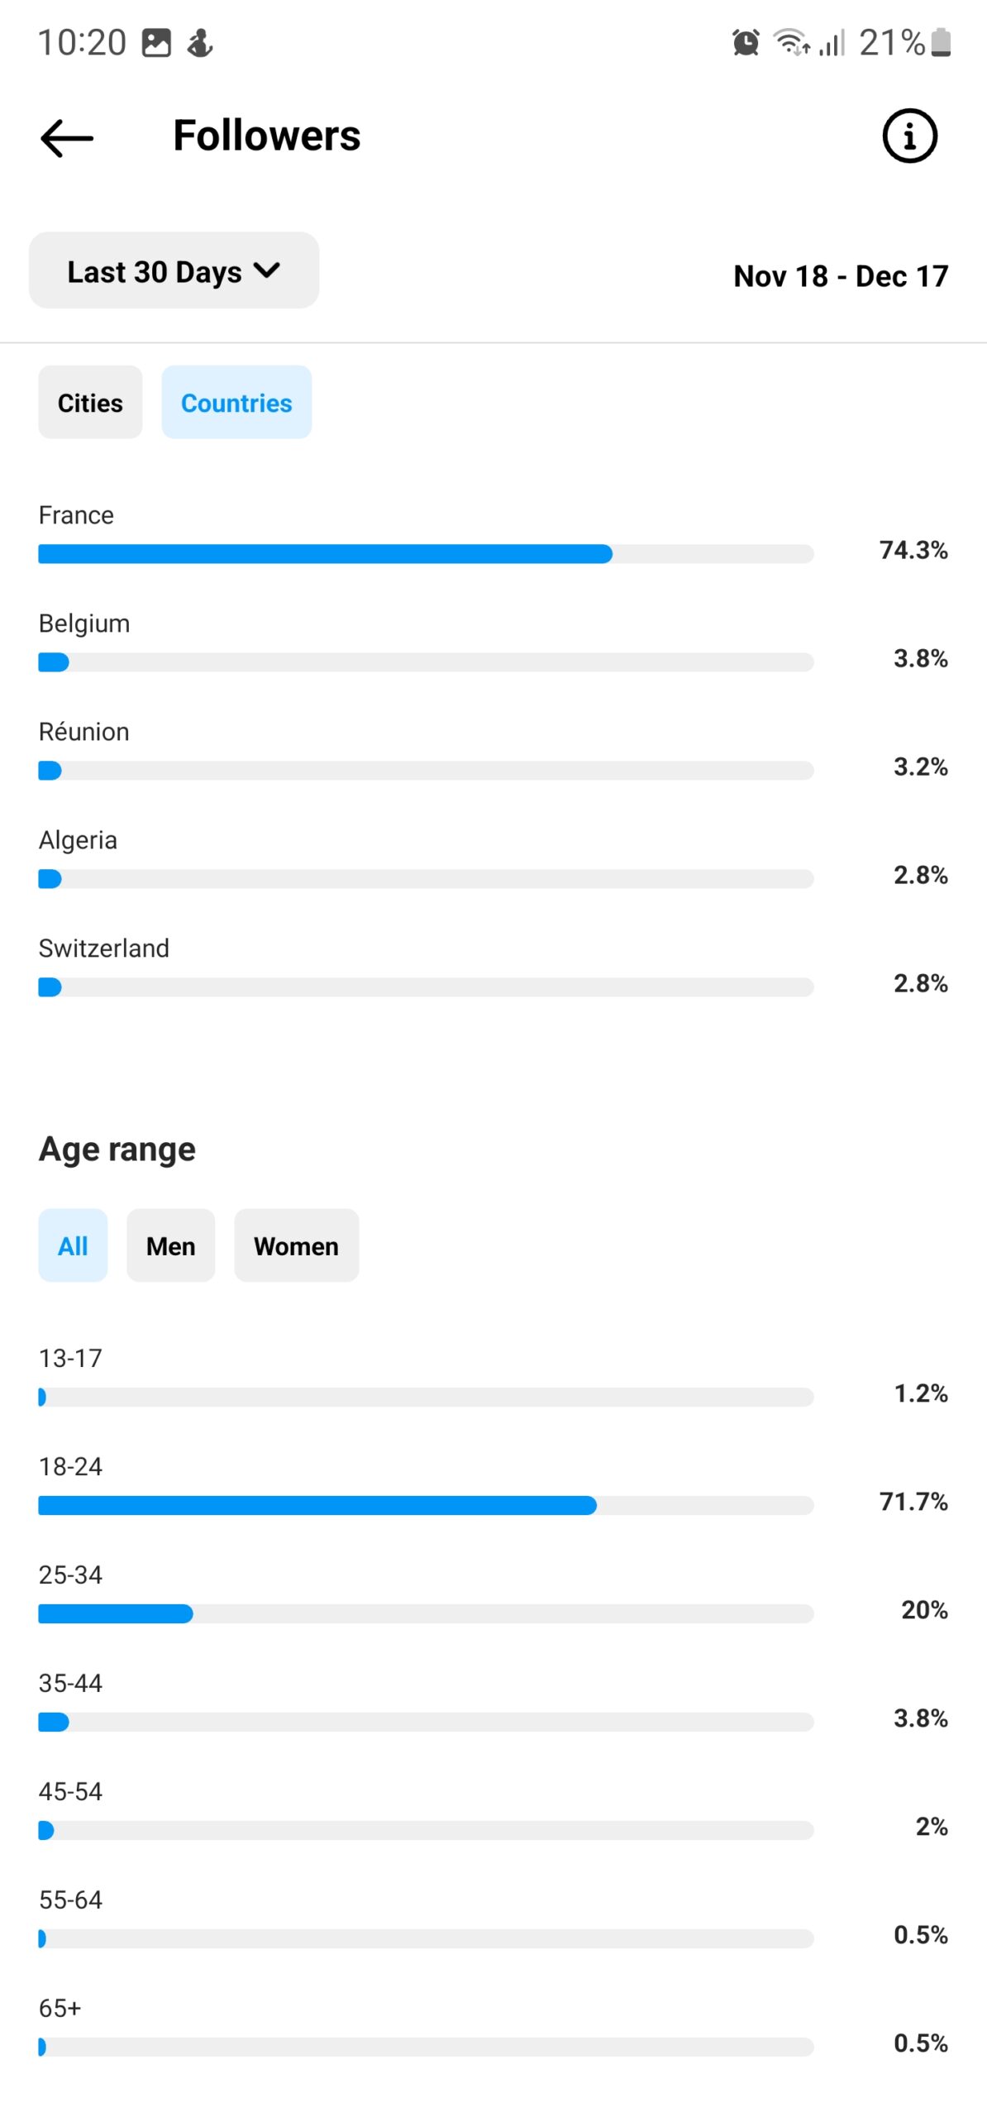987x2117 pixels.
Task: Tap the alarm clock status icon
Action: pyautogui.click(x=746, y=42)
